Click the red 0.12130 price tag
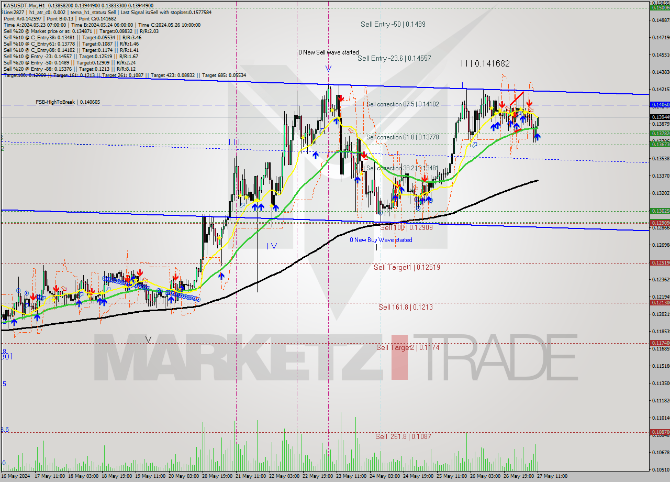 coord(660,302)
